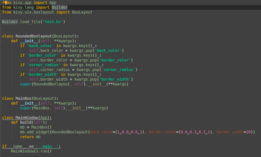
Task: Click the border_width keyword argument in add_widget
Action: coord(230,132)
